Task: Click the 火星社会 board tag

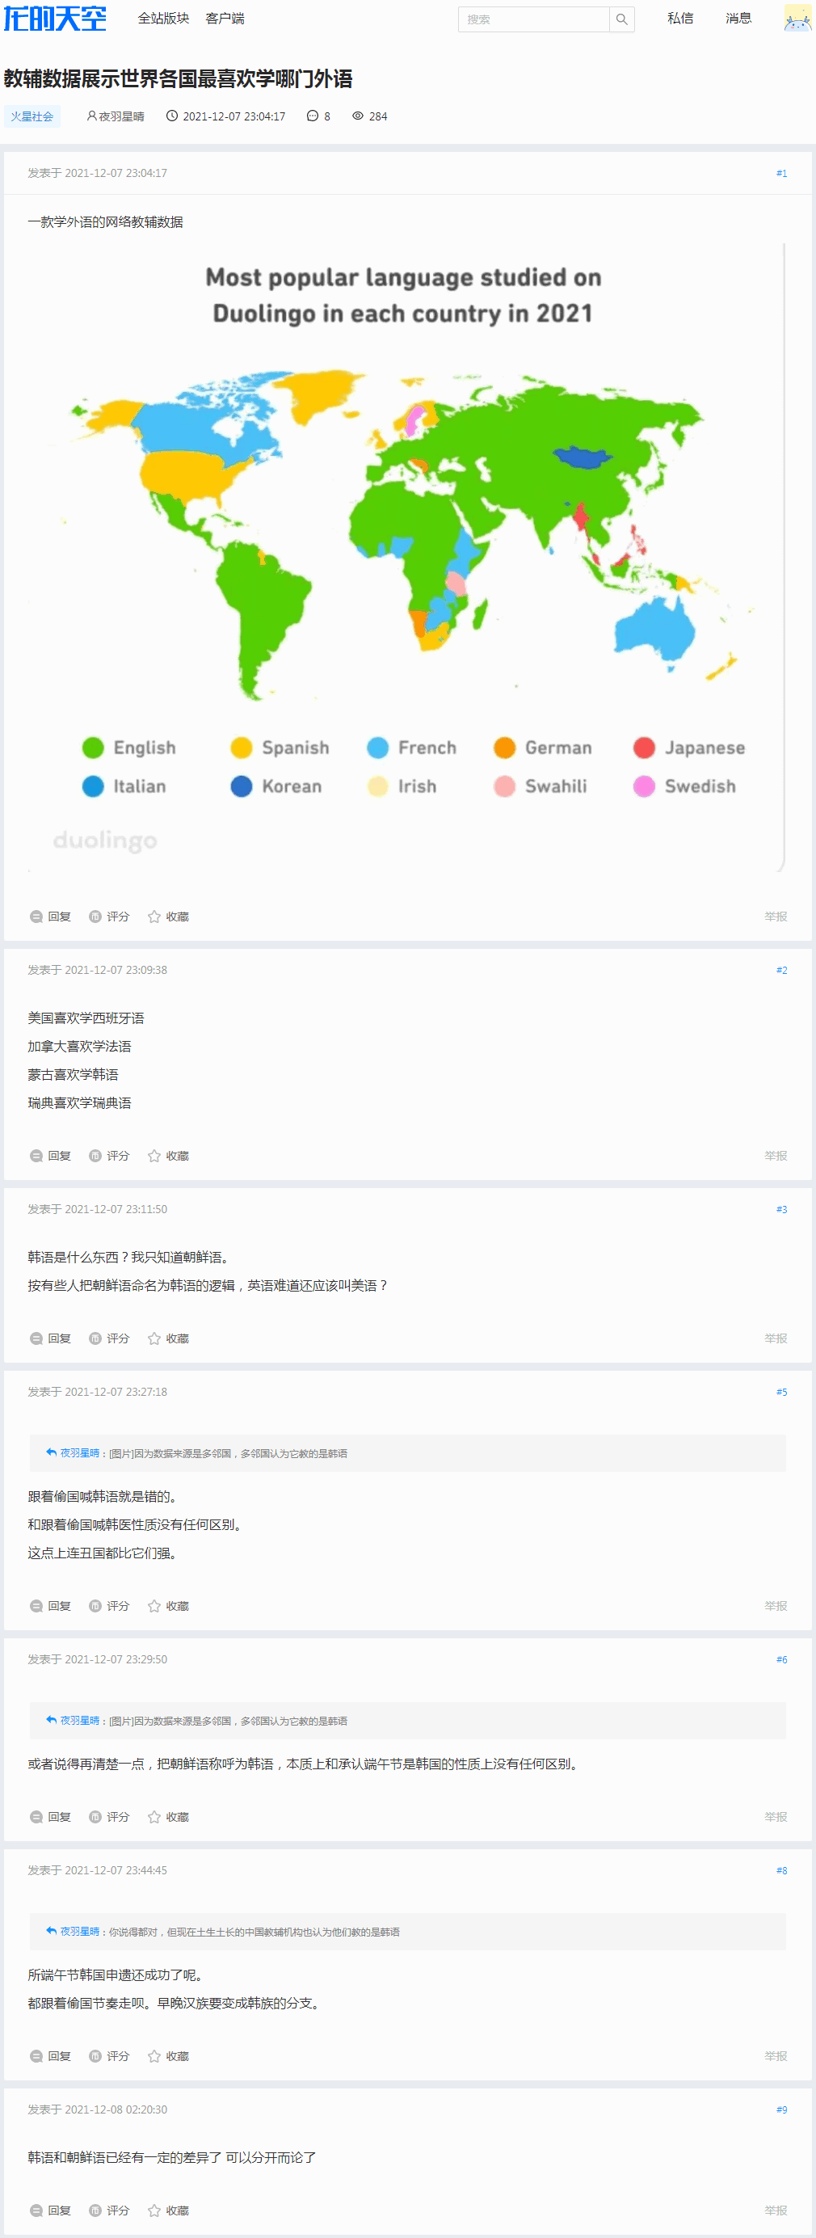Action: pos(32,116)
